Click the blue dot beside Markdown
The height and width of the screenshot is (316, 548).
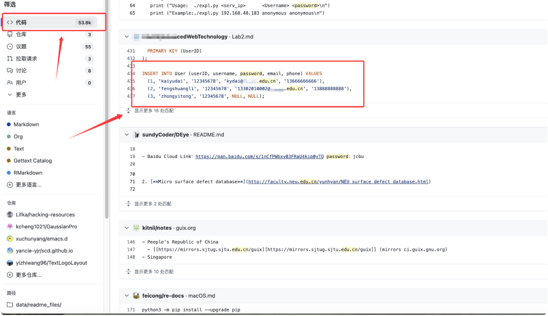pyautogui.click(x=9, y=125)
